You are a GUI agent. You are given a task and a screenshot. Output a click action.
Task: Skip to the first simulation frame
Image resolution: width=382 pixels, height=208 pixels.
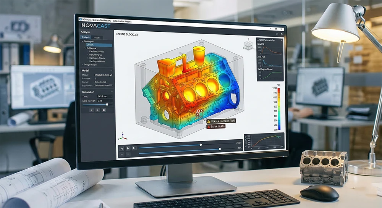point(121,148)
